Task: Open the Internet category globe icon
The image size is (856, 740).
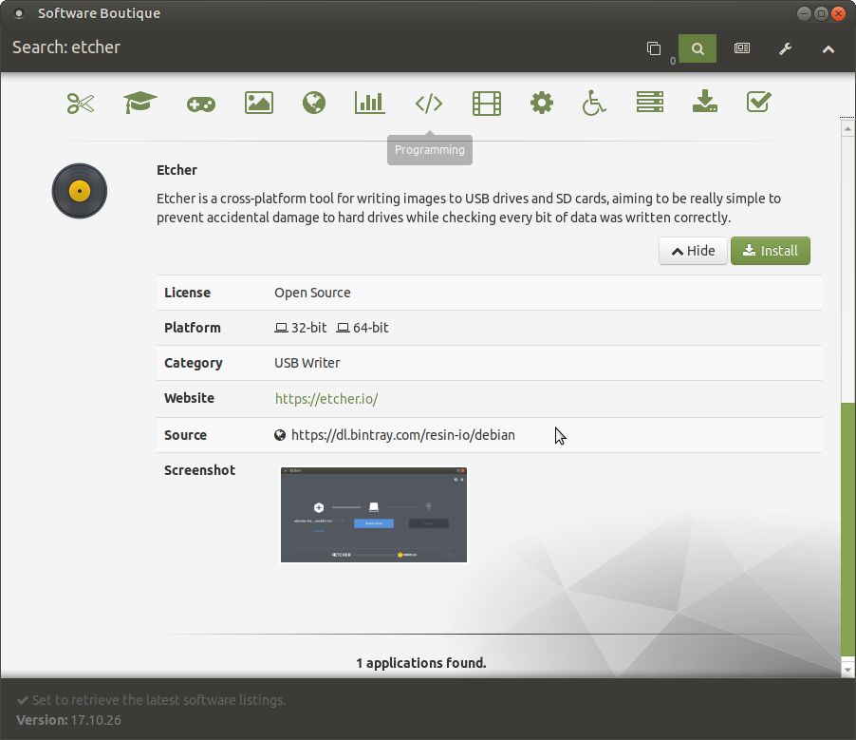Action: pyautogui.click(x=314, y=103)
